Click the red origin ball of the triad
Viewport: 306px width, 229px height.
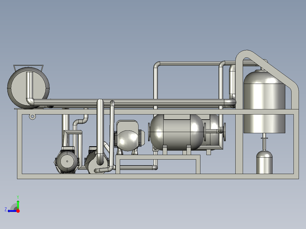tap(18, 211)
